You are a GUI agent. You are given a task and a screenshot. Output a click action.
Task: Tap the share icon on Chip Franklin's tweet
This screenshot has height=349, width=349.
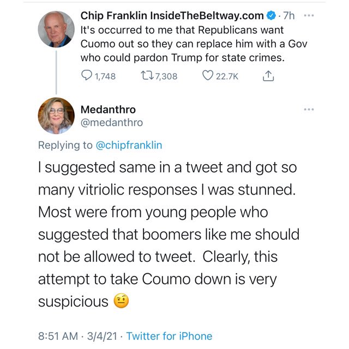(x=268, y=76)
